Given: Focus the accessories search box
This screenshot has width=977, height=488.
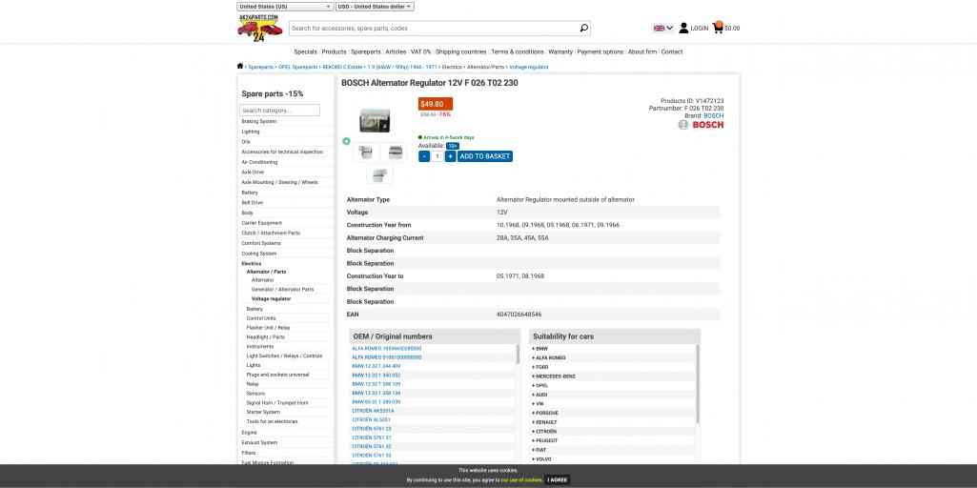Looking at the screenshot, I should click(433, 28).
